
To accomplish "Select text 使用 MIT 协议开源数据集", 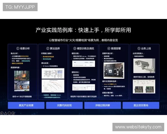I will (22, 97).
